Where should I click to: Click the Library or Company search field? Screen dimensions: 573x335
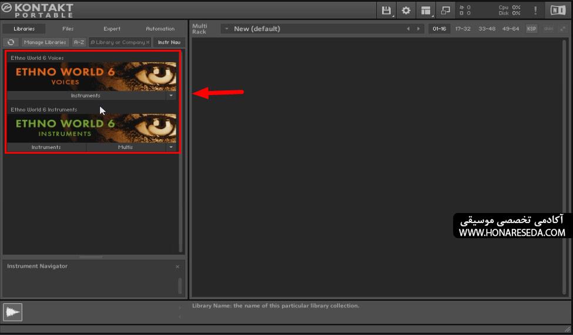tap(120, 42)
